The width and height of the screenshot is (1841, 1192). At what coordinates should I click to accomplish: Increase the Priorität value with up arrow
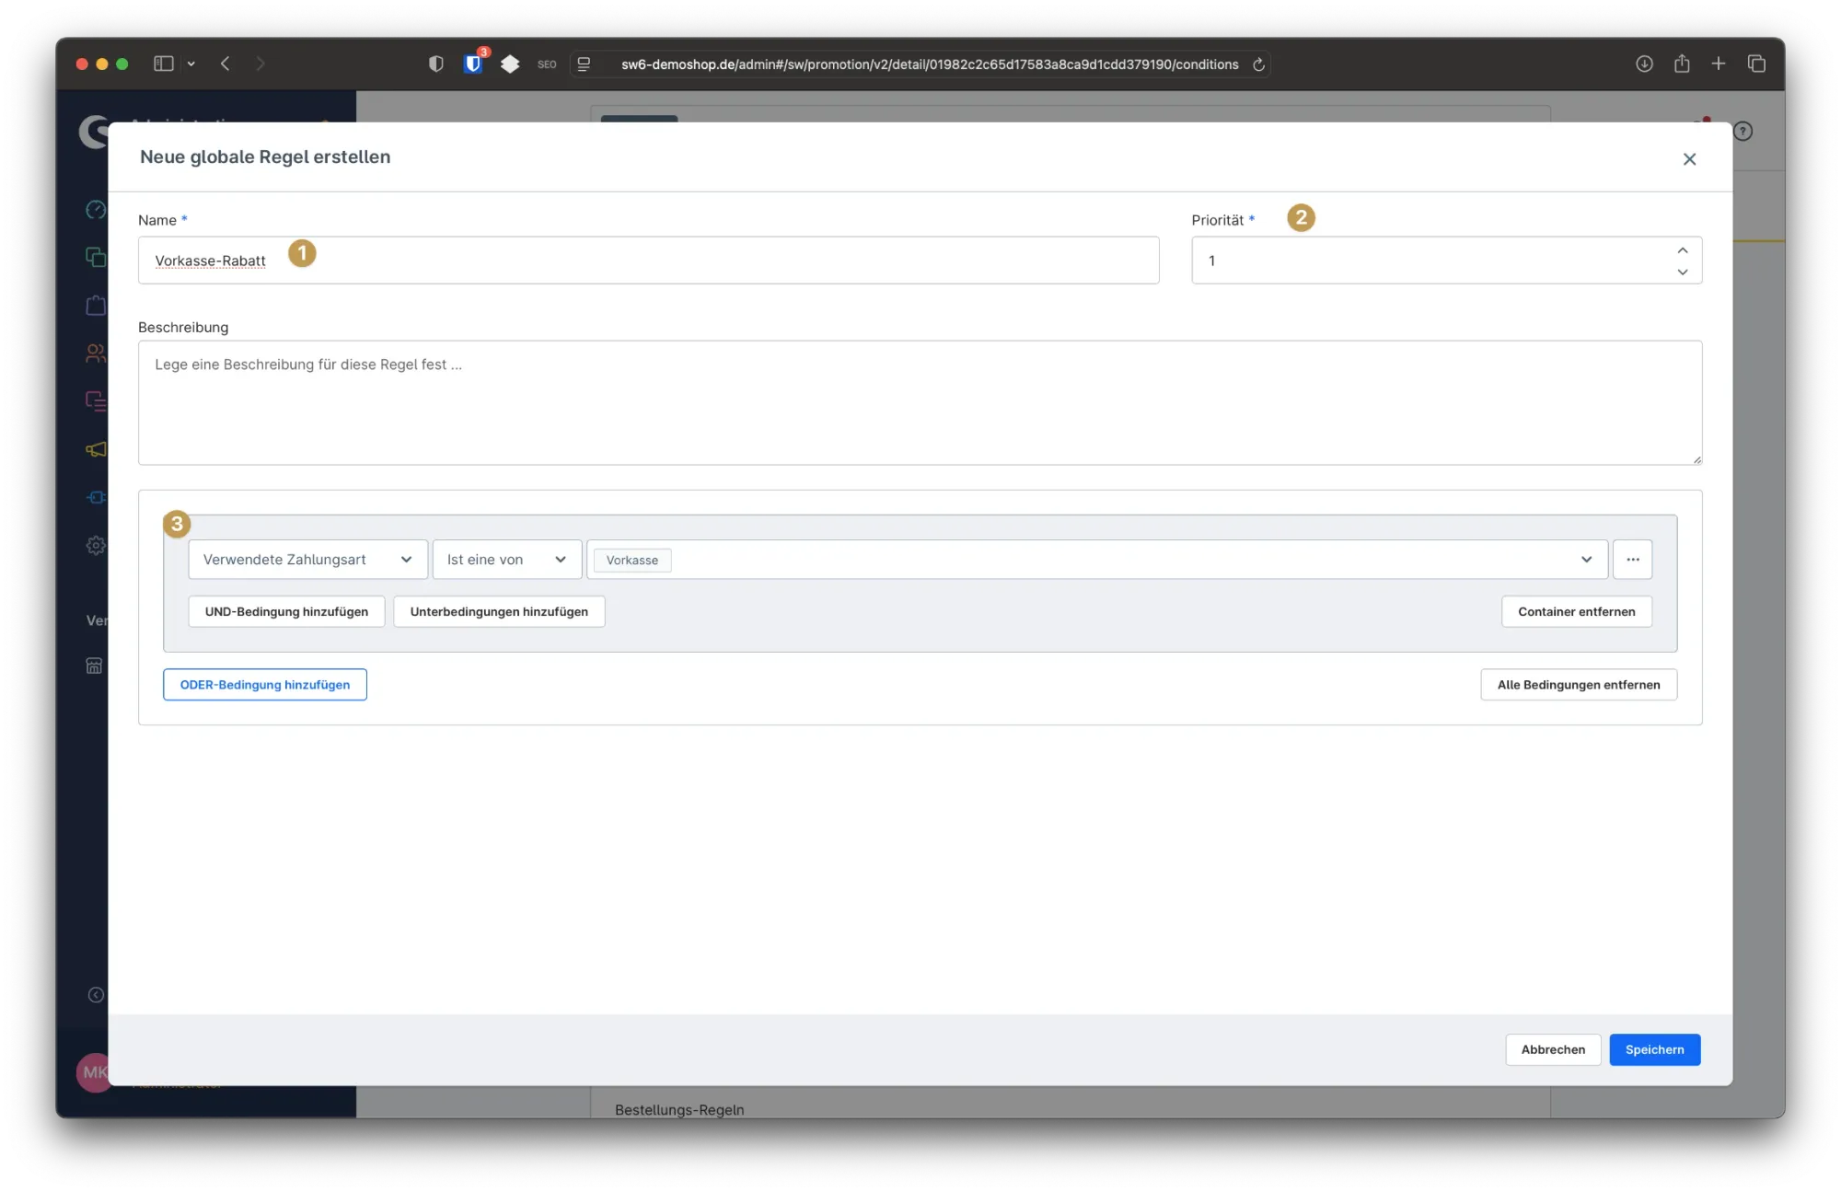[1682, 250]
